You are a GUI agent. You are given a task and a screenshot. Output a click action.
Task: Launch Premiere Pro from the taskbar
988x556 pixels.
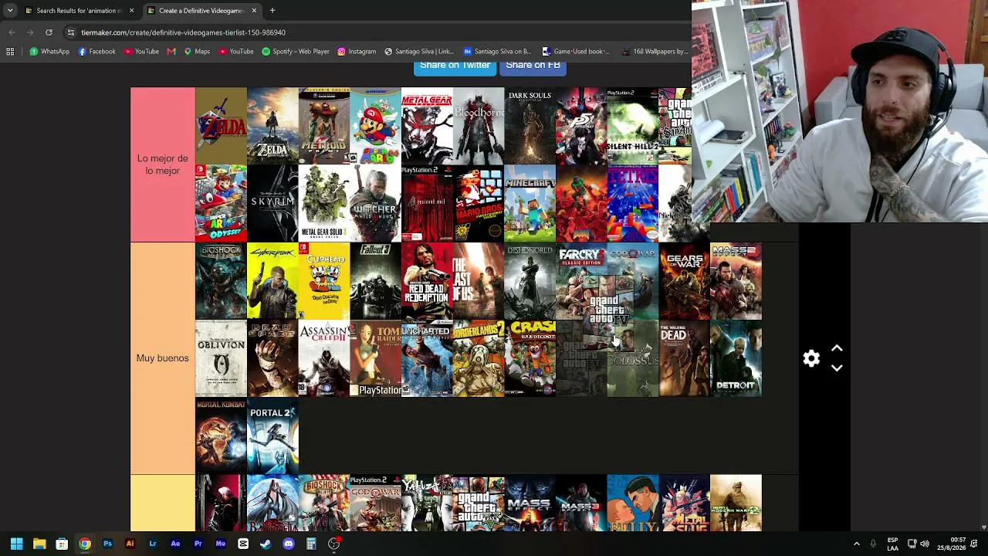pos(198,544)
